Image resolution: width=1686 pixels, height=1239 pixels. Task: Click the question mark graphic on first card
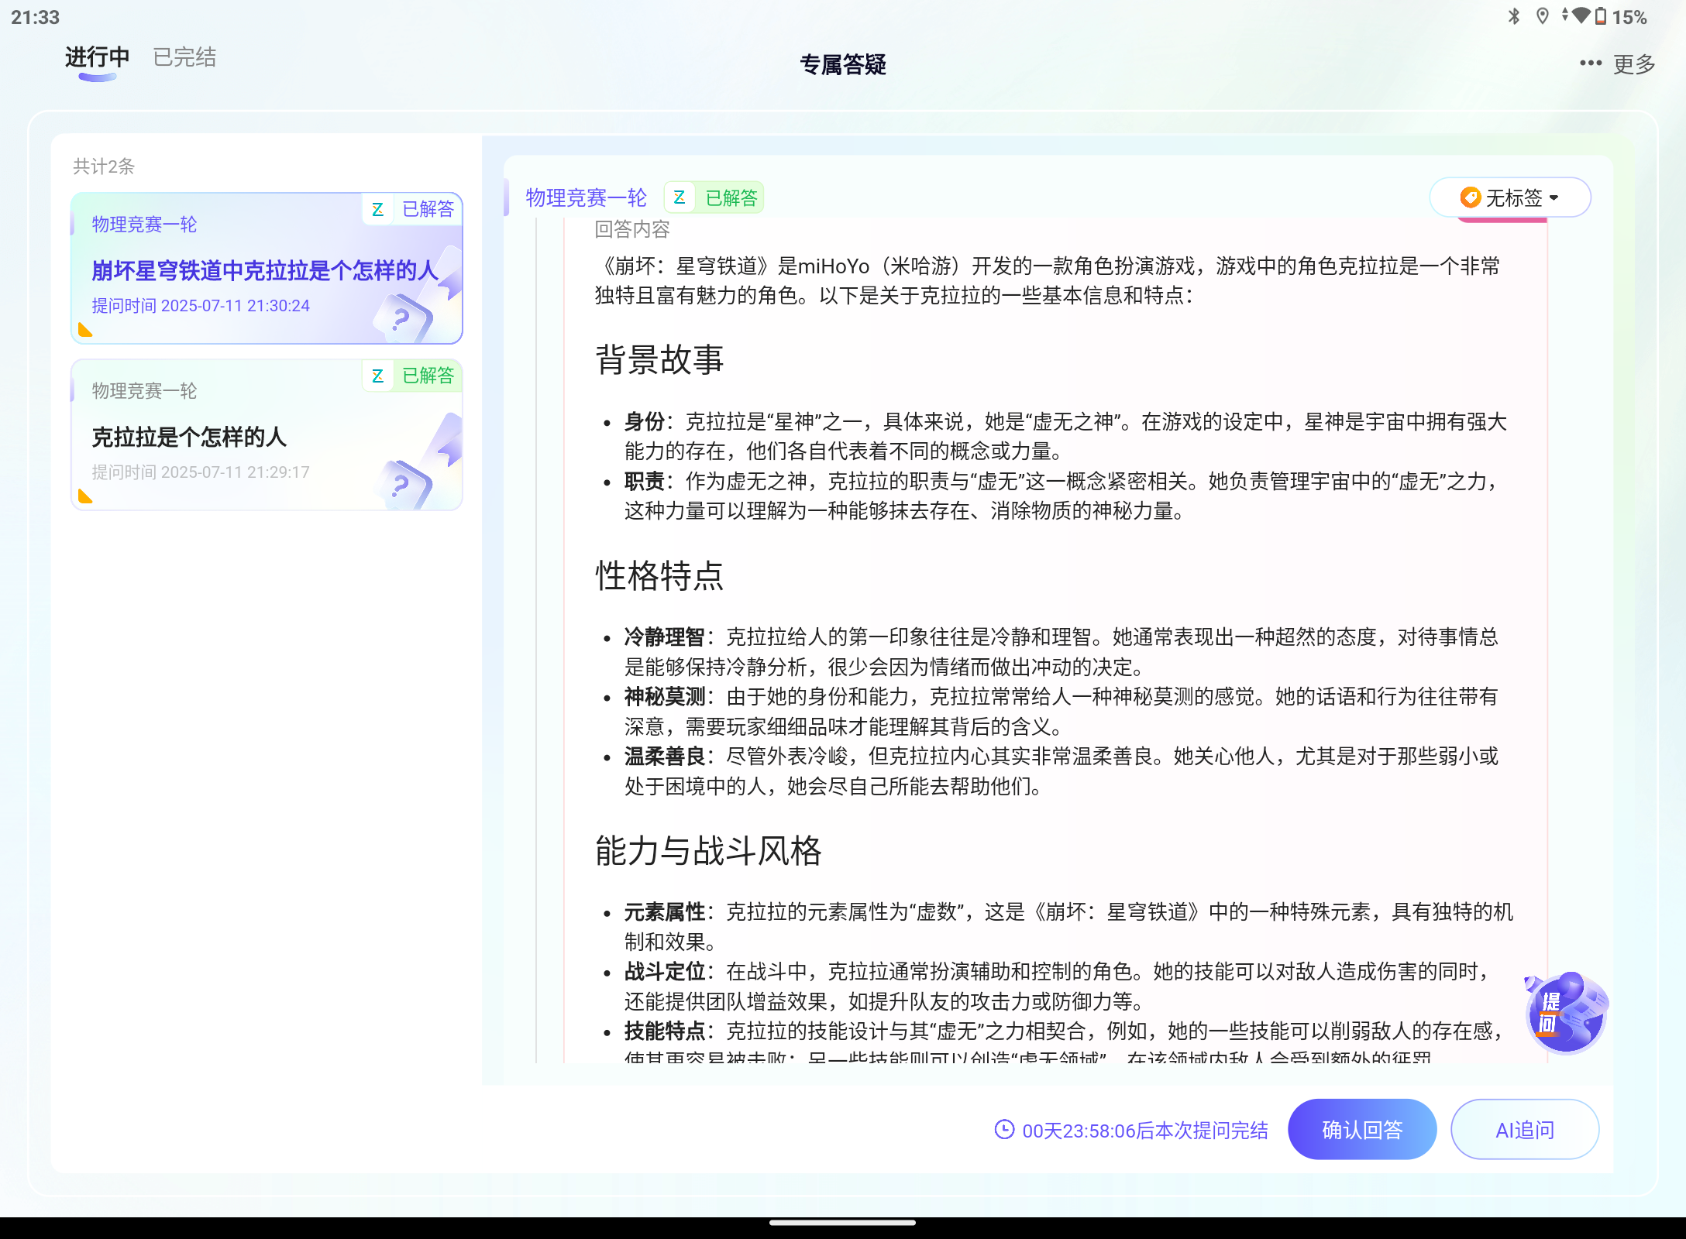tap(403, 318)
